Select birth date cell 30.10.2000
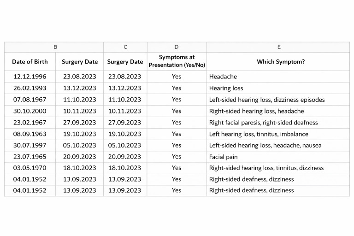 pos(30,111)
